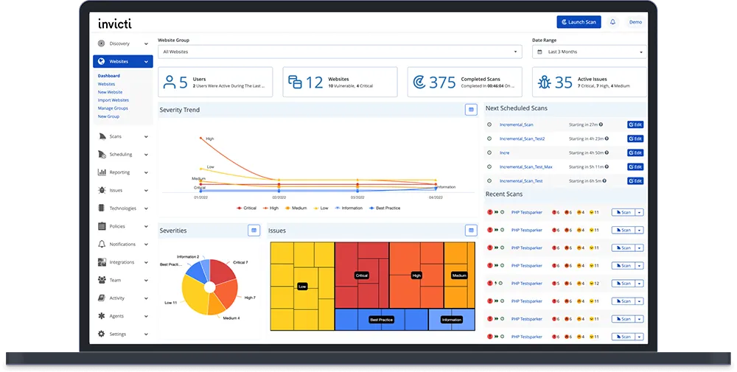Select Manage Groups in sidebar

pos(113,108)
